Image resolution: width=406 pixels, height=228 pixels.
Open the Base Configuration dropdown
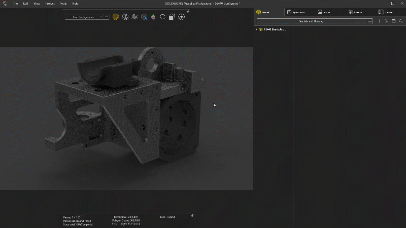click(x=84, y=17)
